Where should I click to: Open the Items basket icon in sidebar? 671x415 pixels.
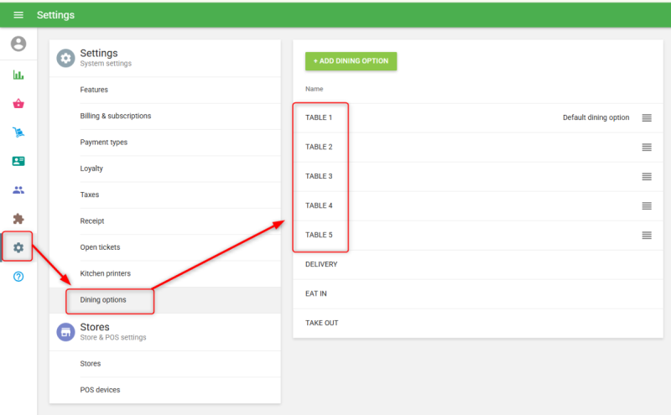(x=18, y=104)
